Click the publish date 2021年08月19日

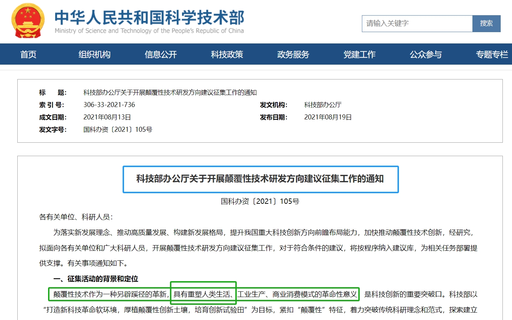coord(328,117)
